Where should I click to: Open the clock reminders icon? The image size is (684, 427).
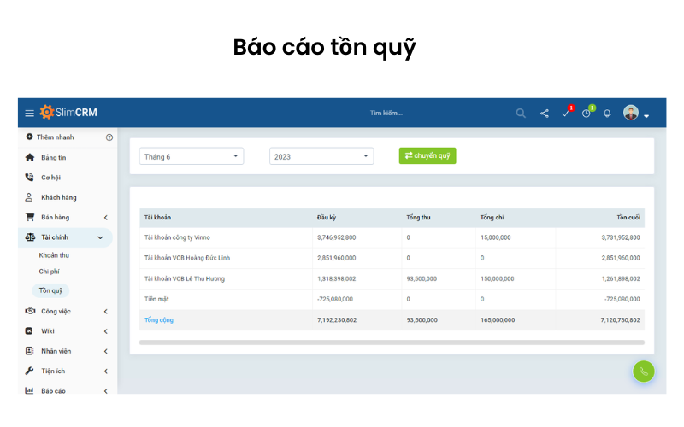coord(587,114)
